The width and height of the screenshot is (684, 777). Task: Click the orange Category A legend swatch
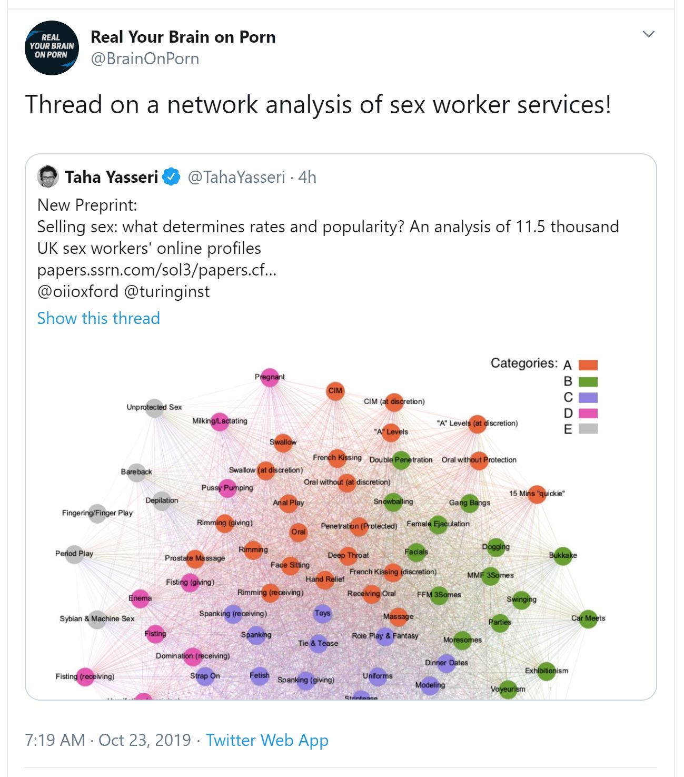tap(588, 365)
